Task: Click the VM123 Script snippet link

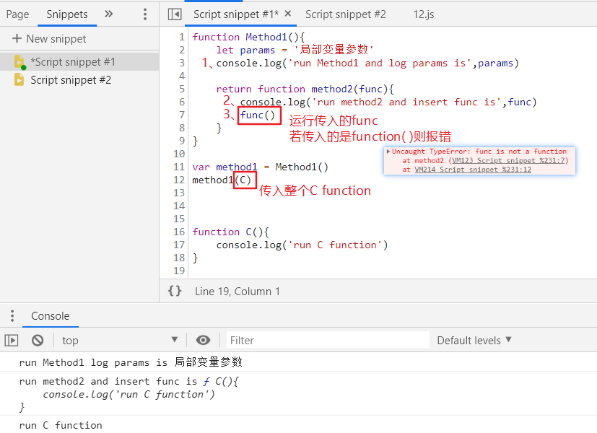Action: coord(509,161)
